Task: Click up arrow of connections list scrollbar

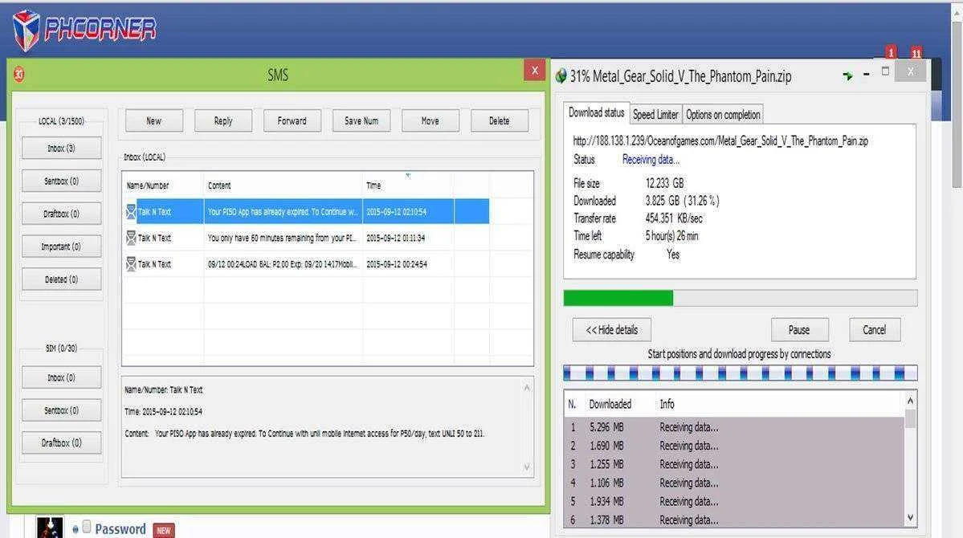Action: pyautogui.click(x=910, y=401)
